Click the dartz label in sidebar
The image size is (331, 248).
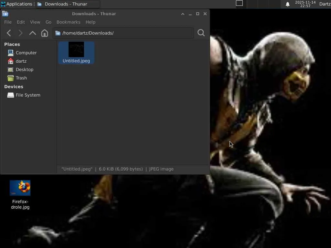pyautogui.click(x=21, y=61)
